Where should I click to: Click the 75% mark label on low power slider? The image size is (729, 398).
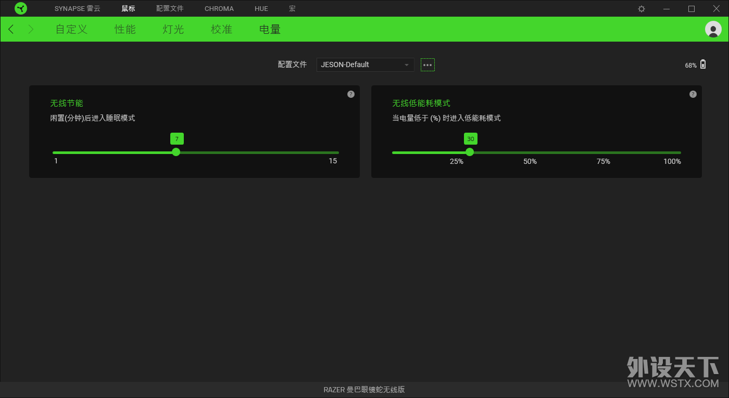tap(604, 161)
